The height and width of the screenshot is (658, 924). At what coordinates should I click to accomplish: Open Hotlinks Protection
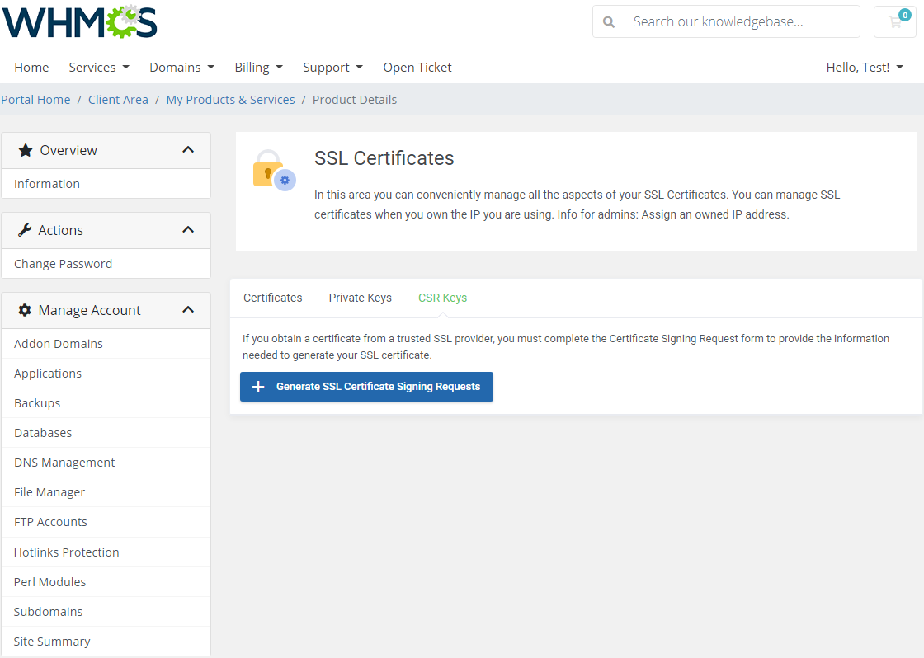click(x=106, y=552)
